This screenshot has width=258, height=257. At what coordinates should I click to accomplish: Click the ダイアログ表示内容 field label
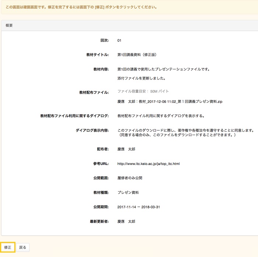point(92,130)
